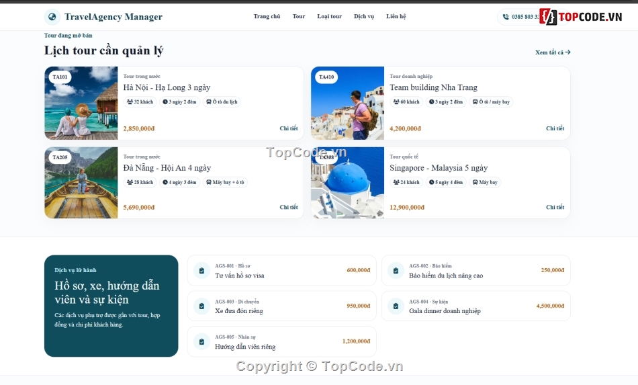Click the 600,000đ service price

click(359, 270)
